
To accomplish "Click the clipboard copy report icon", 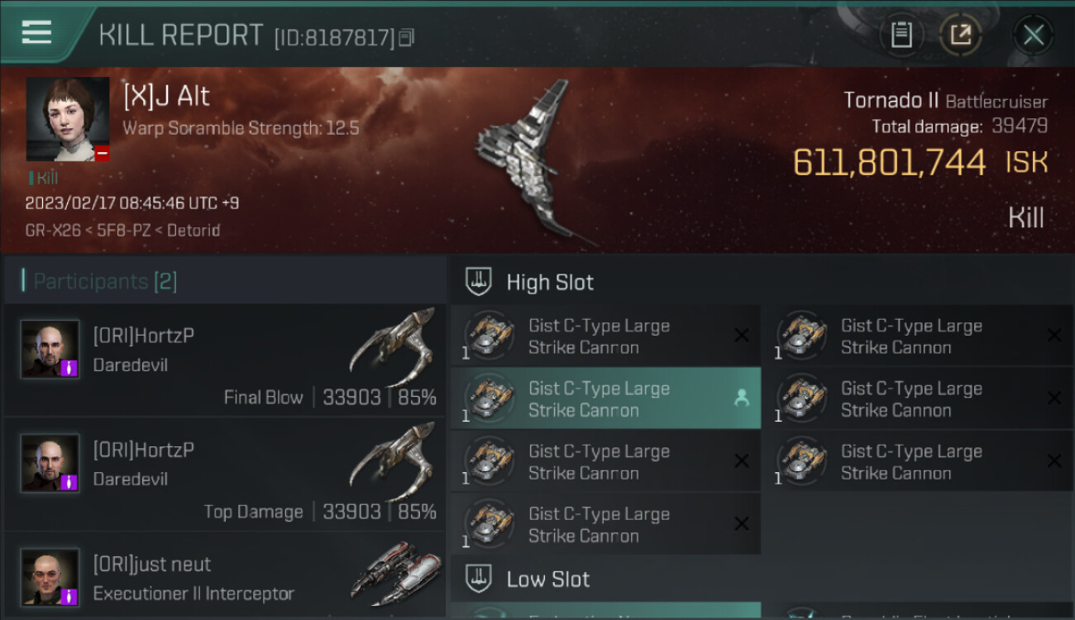I will pyautogui.click(x=901, y=35).
